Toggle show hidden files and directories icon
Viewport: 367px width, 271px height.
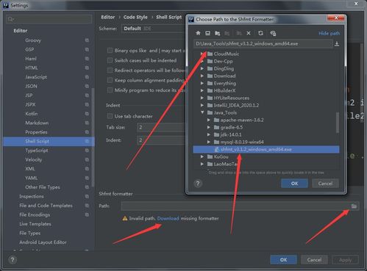[273, 33]
